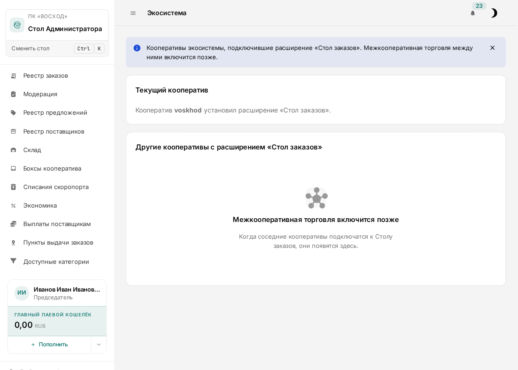The height and width of the screenshot is (370, 518).
Task: Open the hamburger menu icon
Action: [133, 13]
